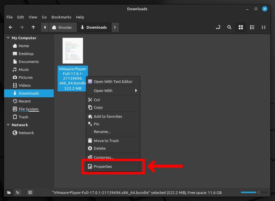Viewport: 275px width, 201px height.
Task: Choose Compress... from context menu
Action: tap(113, 157)
